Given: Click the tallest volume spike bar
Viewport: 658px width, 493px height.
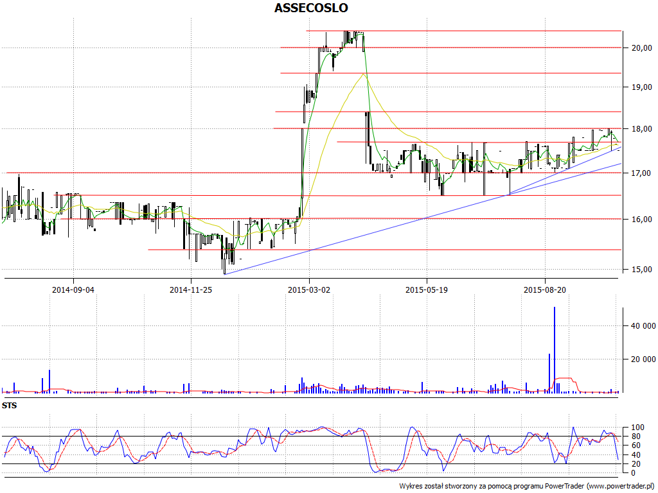Looking at the screenshot, I should pyautogui.click(x=555, y=350).
